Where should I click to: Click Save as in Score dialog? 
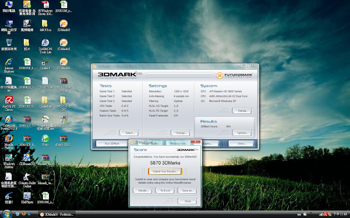(x=187, y=191)
